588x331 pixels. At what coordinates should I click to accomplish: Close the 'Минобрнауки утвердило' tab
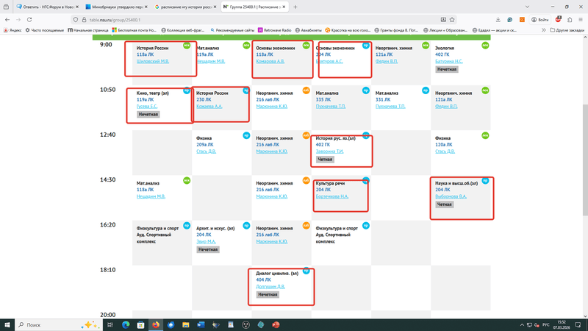(146, 7)
